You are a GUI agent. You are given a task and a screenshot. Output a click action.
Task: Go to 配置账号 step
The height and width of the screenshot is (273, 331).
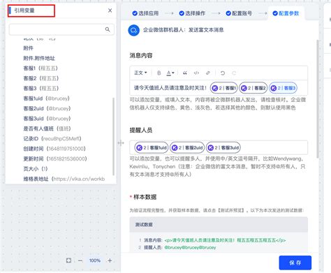239,13
